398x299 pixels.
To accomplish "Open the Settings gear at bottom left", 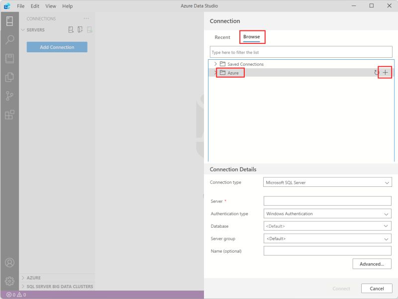I will 9,280.
